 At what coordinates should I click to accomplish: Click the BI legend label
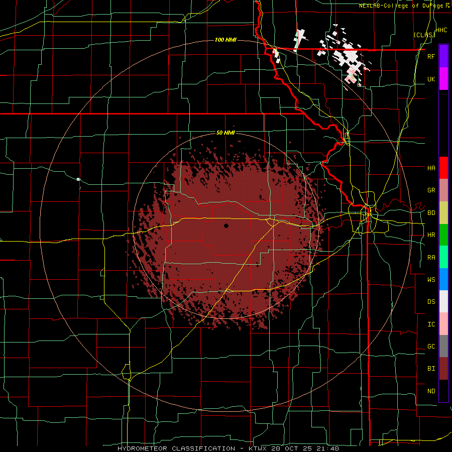coord(431,369)
